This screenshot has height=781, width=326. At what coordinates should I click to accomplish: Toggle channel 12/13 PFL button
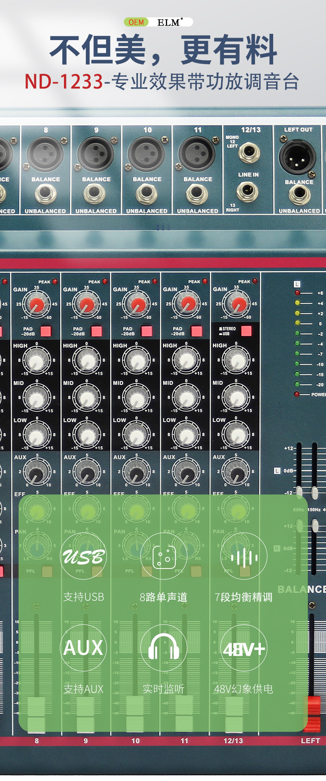point(245,571)
